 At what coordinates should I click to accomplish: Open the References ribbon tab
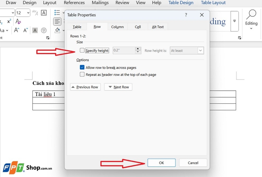coord(74,3)
